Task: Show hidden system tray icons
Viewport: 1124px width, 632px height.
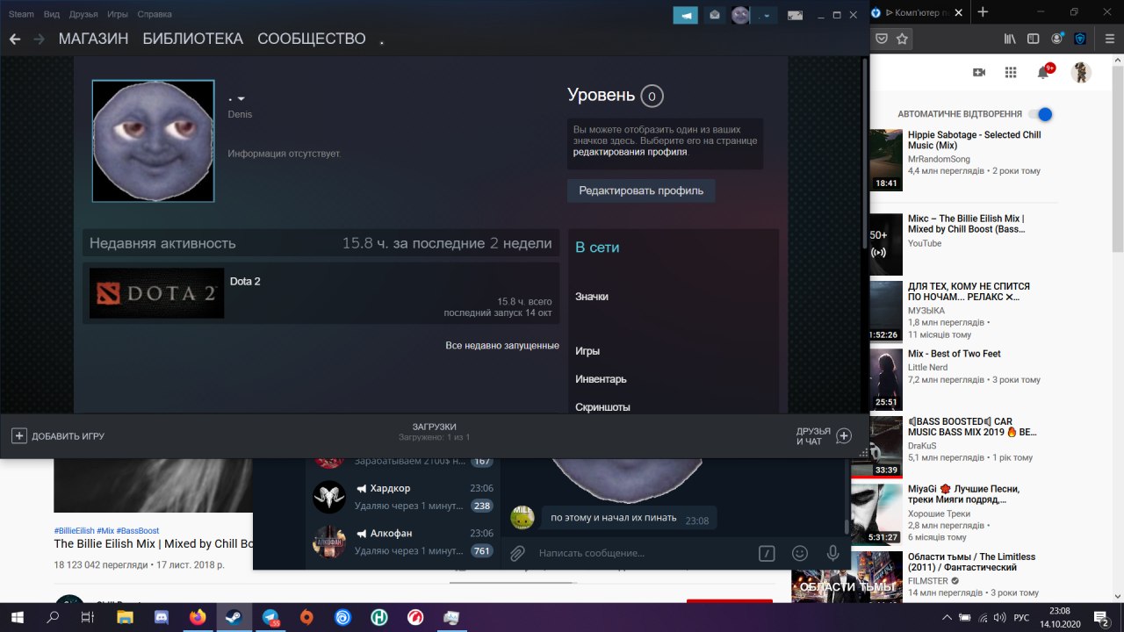Action: (946, 617)
